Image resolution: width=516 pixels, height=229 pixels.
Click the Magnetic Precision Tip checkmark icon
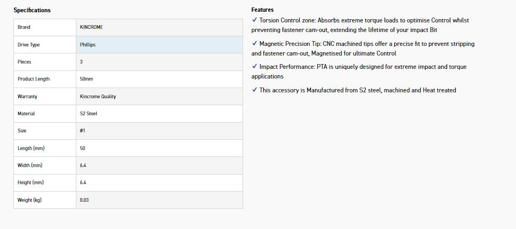click(254, 43)
